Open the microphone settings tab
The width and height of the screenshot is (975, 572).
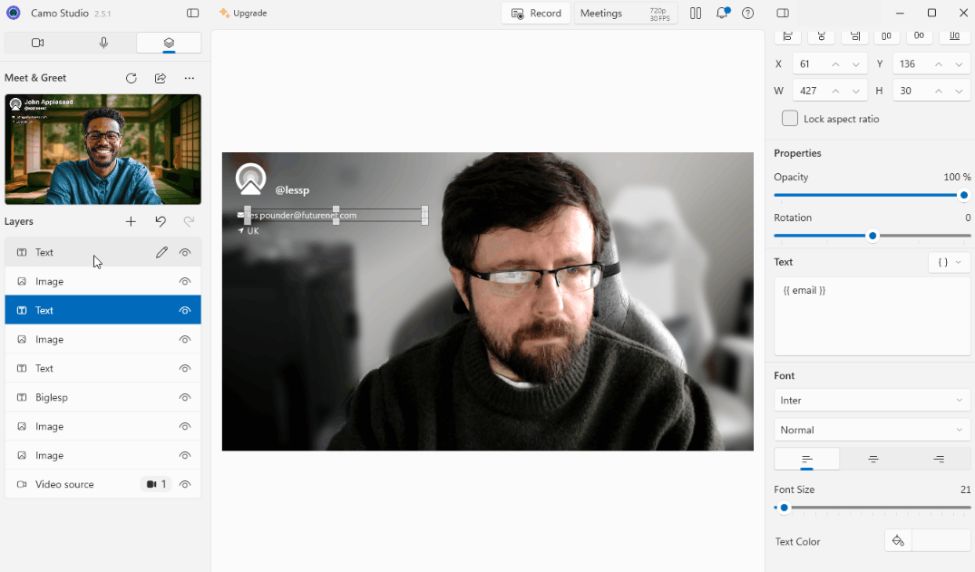tap(101, 43)
